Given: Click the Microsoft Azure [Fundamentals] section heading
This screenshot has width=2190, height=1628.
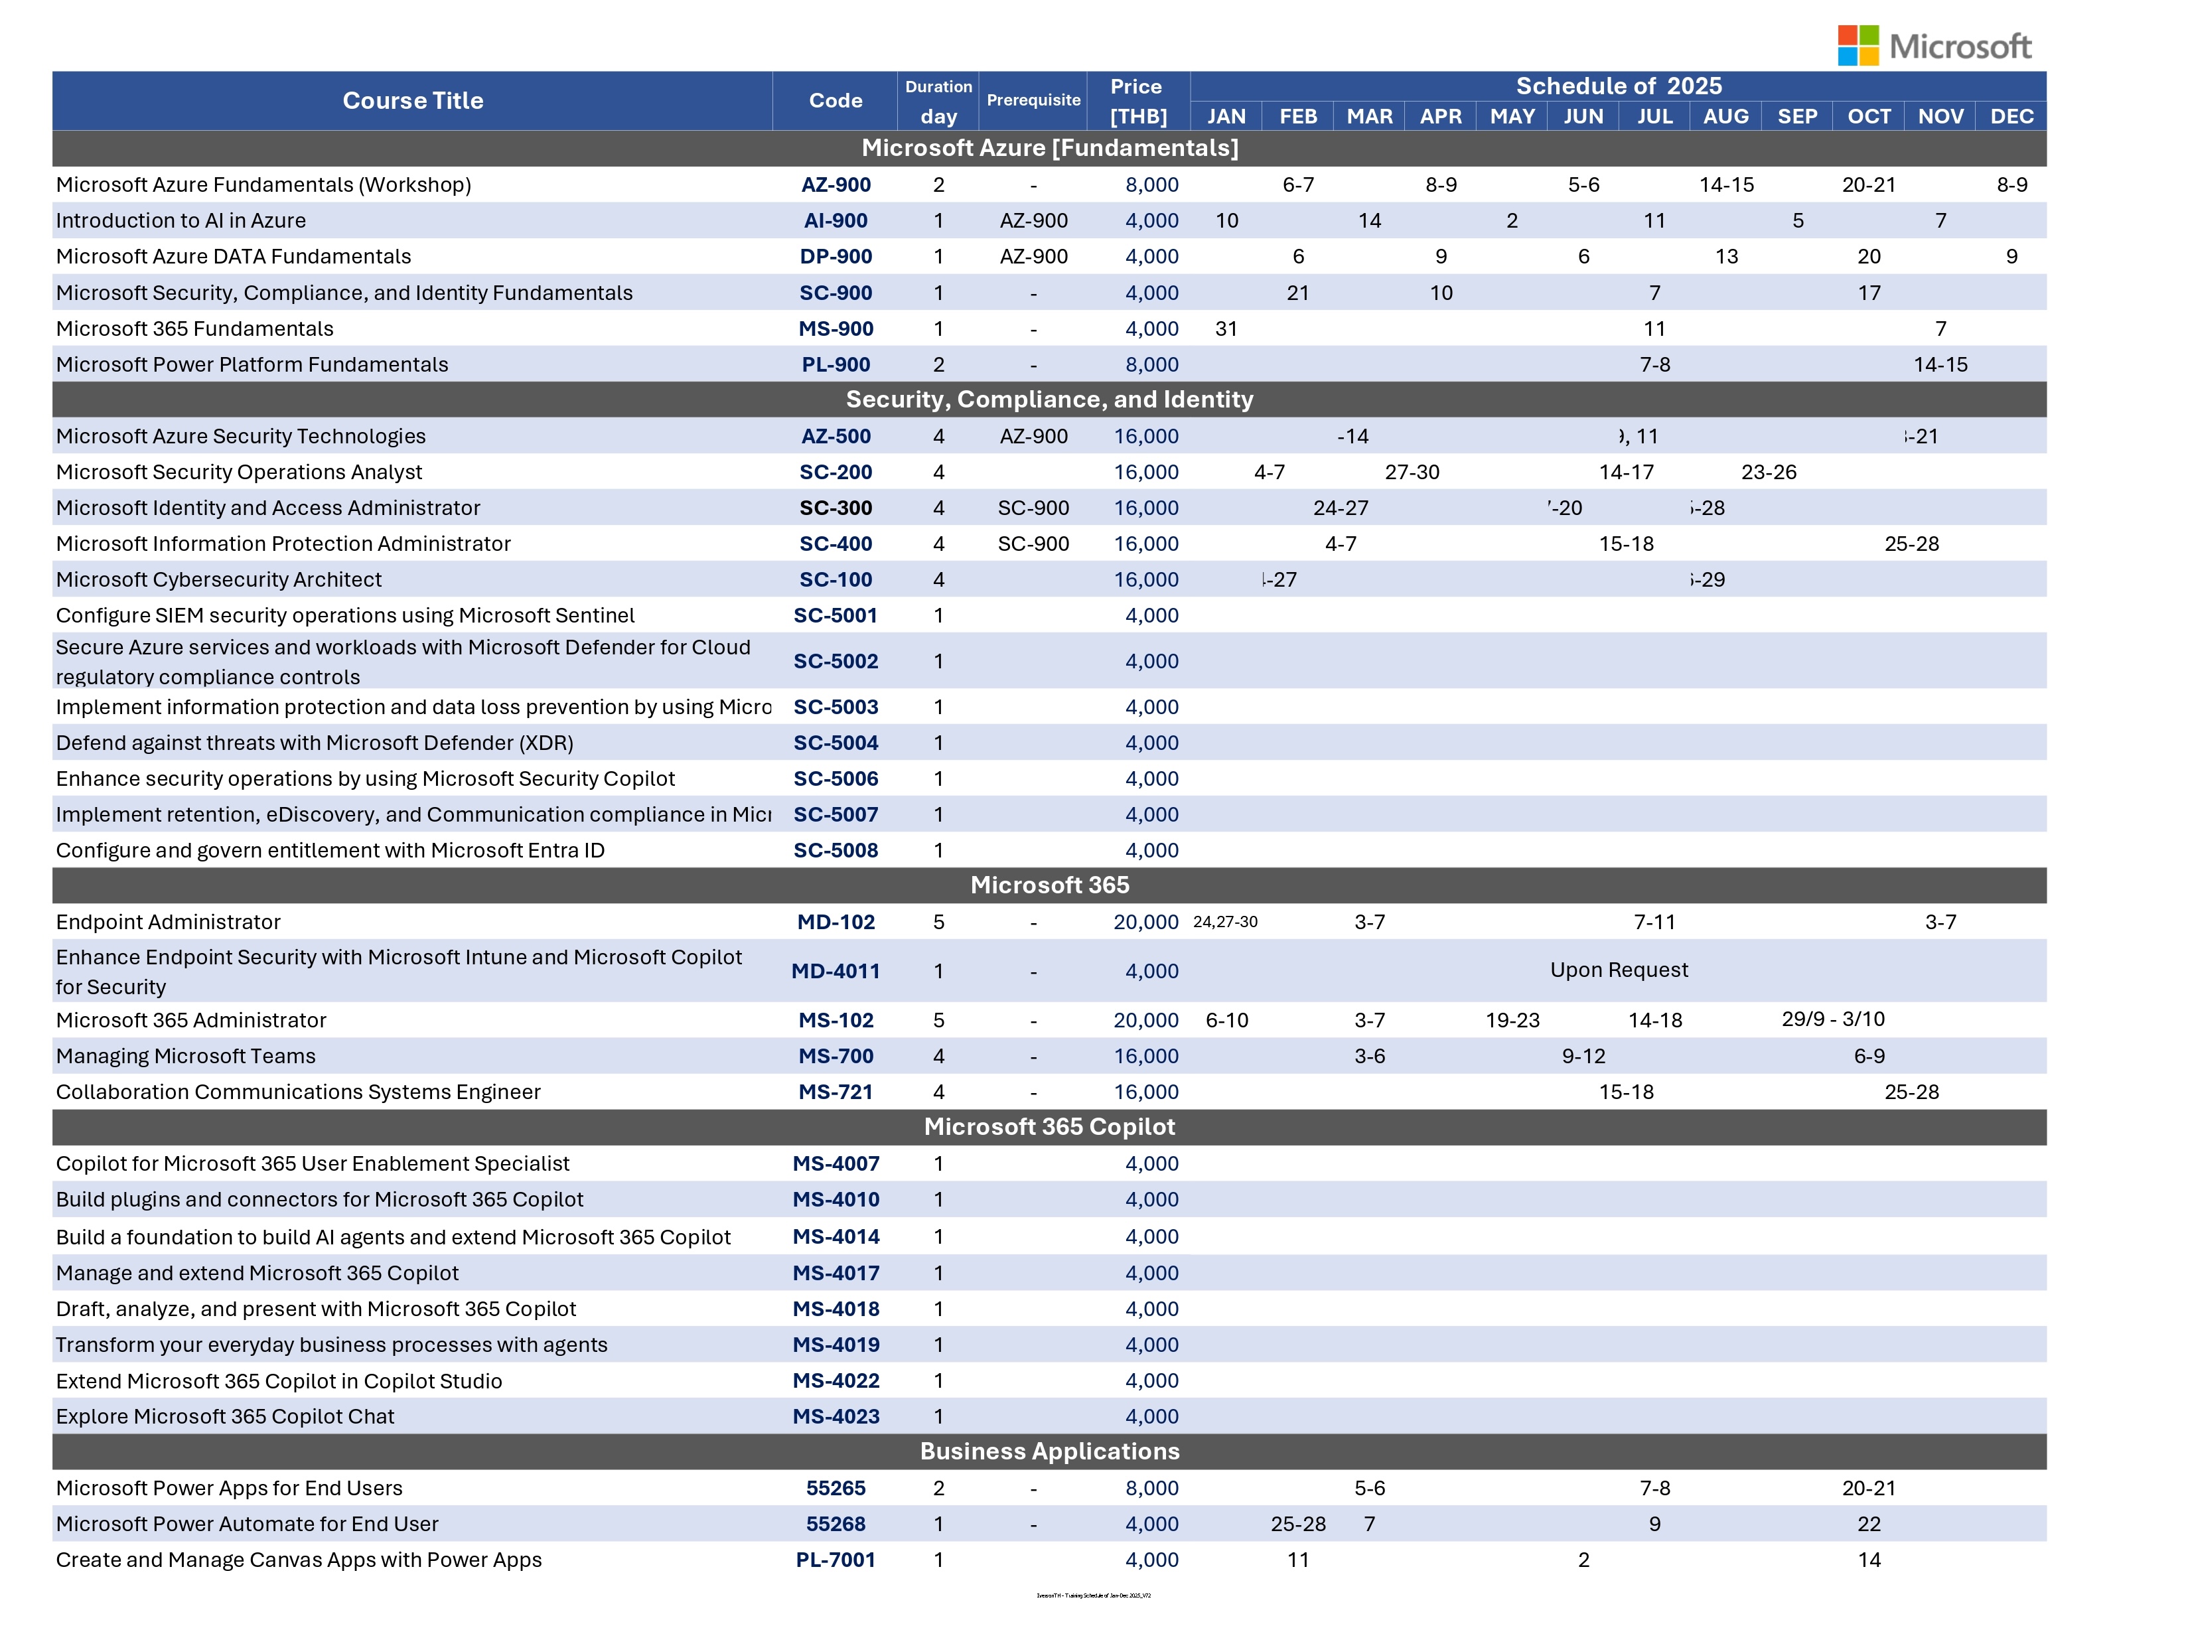Looking at the screenshot, I should point(1050,148).
